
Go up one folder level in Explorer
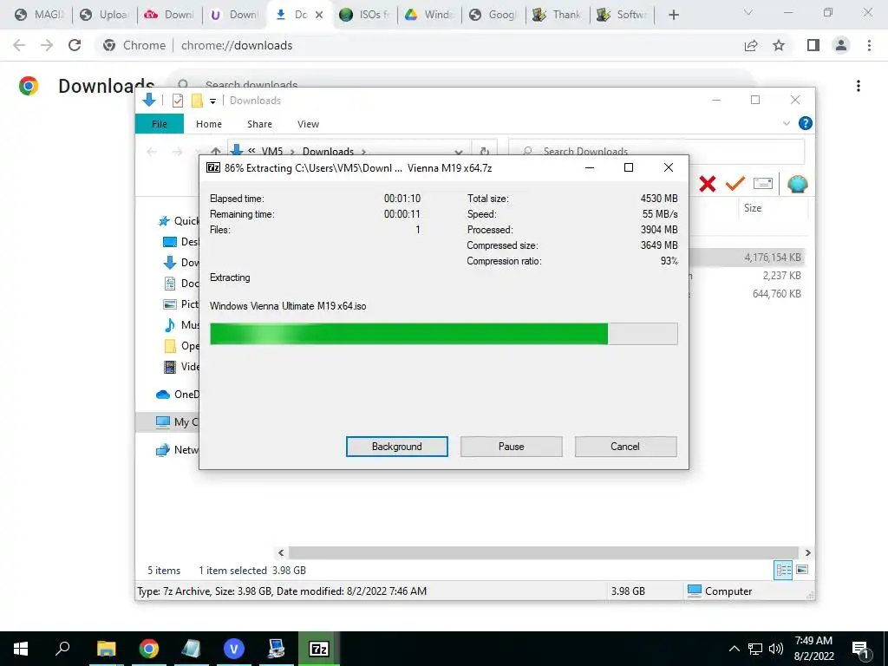coord(216,151)
